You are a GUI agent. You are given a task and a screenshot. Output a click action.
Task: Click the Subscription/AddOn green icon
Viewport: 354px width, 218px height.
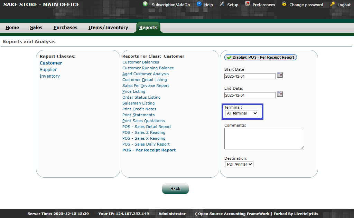pyautogui.click(x=145, y=4)
